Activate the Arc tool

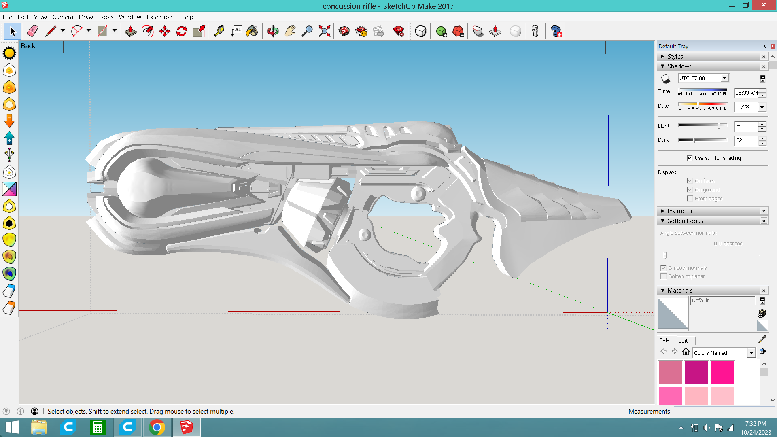coord(76,31)
